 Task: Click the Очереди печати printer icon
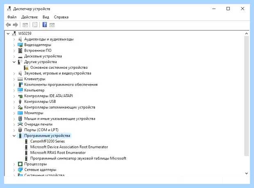coord(20,124)
